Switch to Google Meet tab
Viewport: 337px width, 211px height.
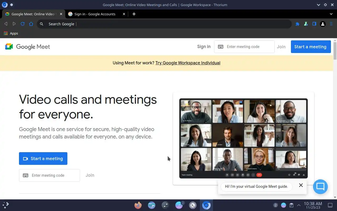33,14
